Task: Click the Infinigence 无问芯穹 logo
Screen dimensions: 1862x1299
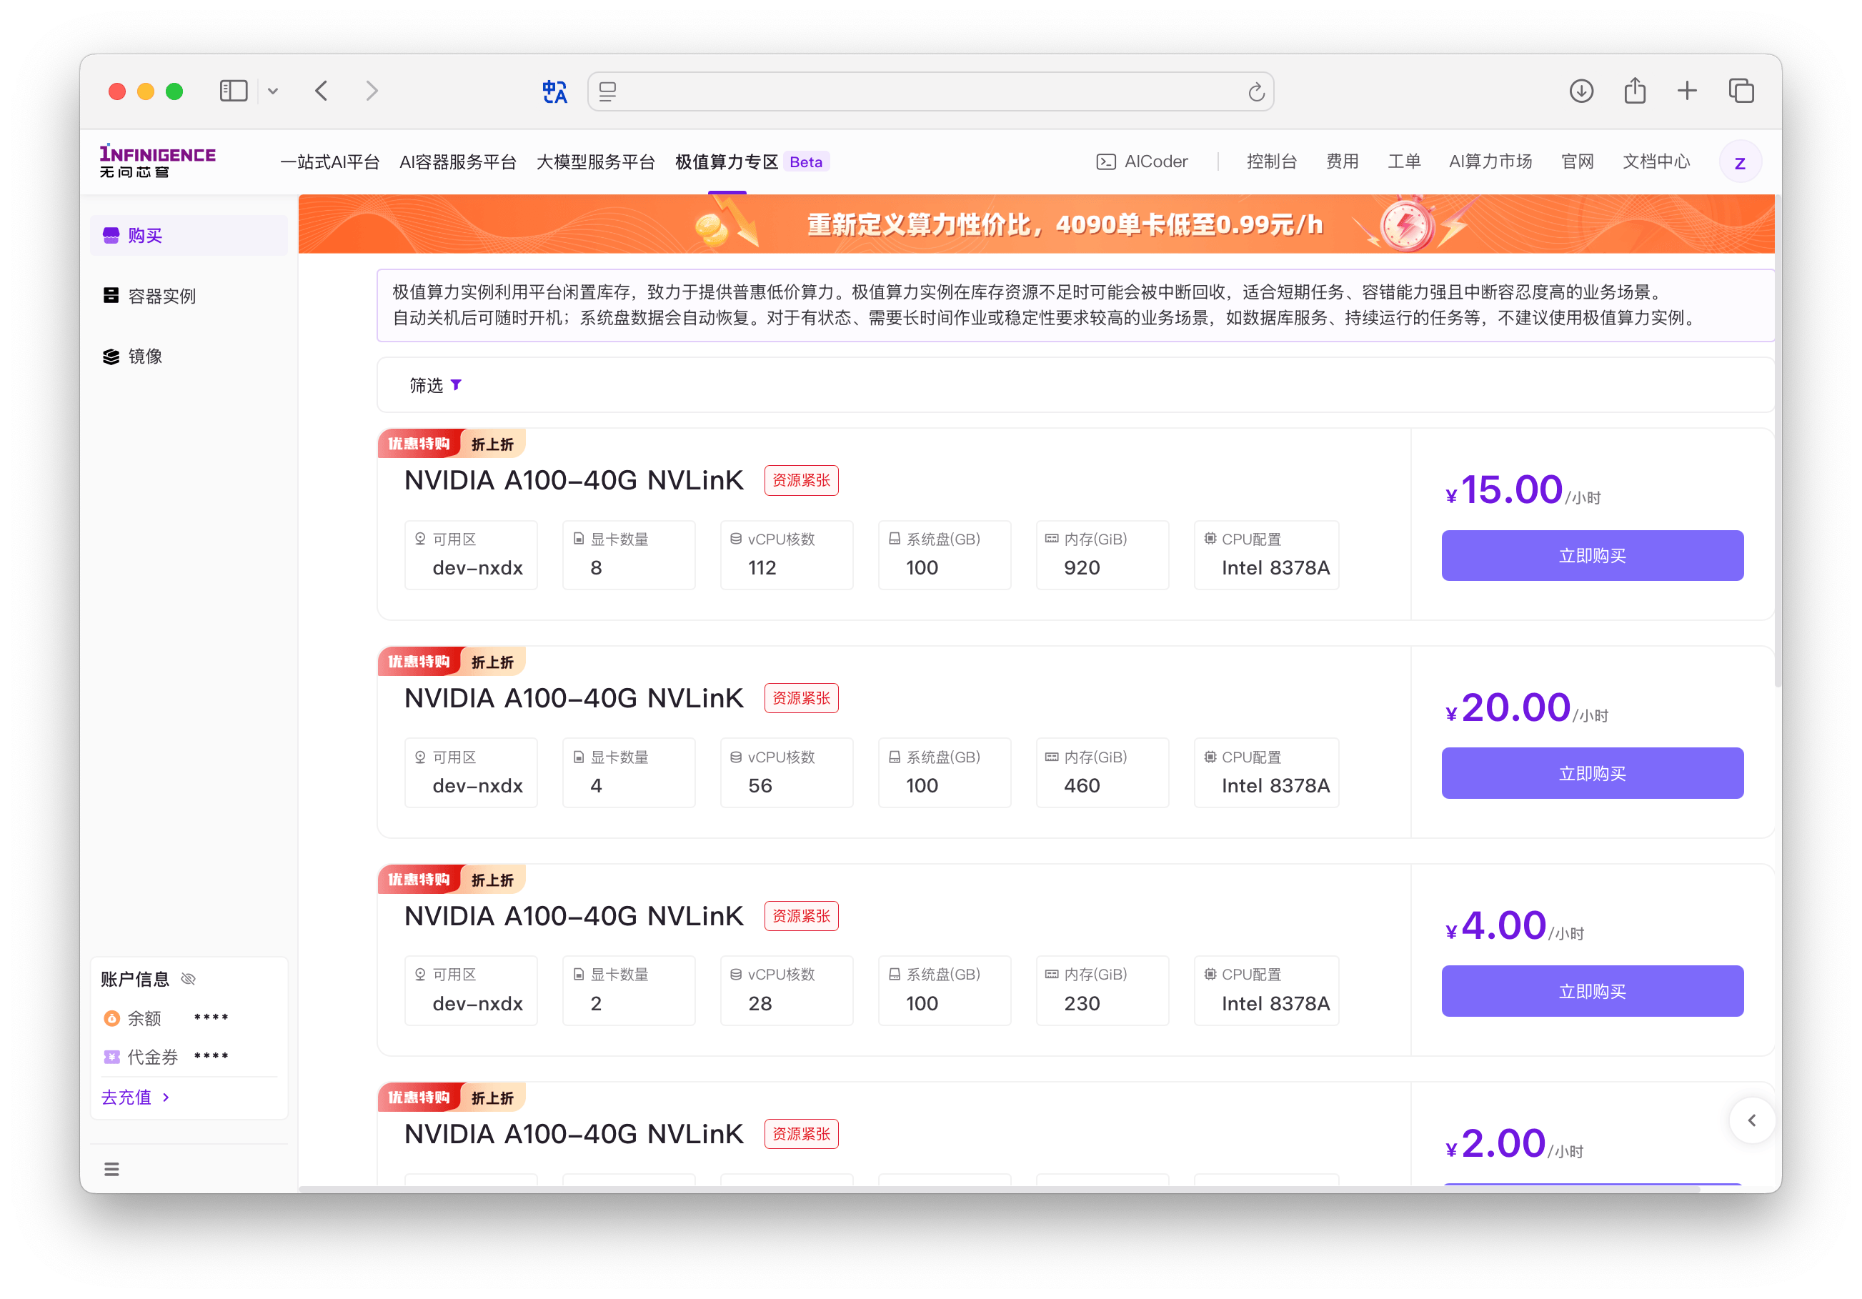Action: pos(157,161)
